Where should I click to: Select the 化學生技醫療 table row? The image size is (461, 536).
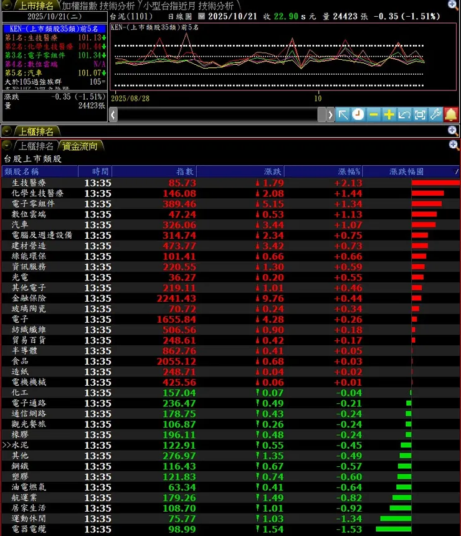pos(230,193)
